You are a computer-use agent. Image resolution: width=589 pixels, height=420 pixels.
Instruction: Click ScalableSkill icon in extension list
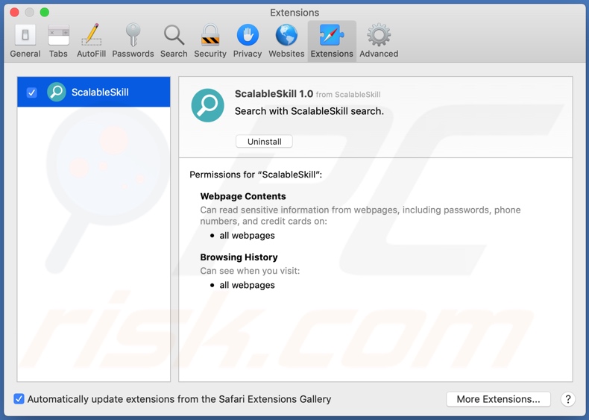point(57,92)
